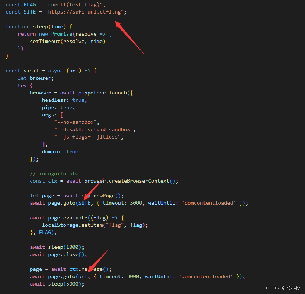Click the page.evaluate call

click(68, 218)
